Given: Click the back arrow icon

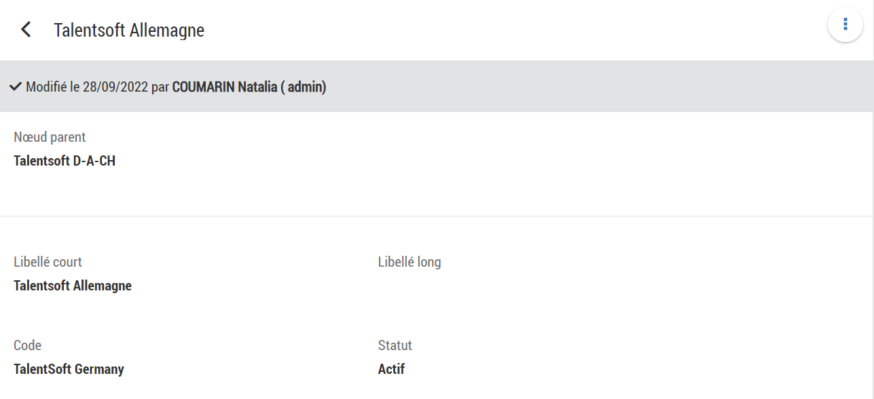Looking at the screenshot, I should (x=26, y=30).
